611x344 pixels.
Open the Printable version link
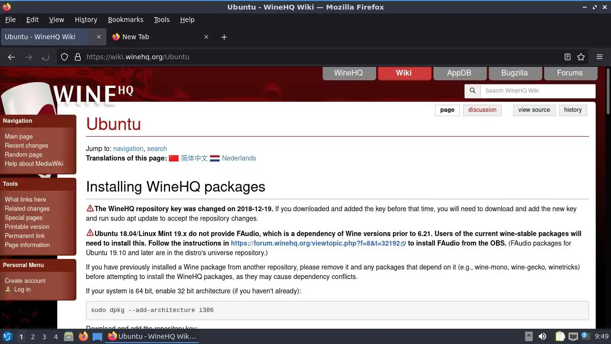27,226
